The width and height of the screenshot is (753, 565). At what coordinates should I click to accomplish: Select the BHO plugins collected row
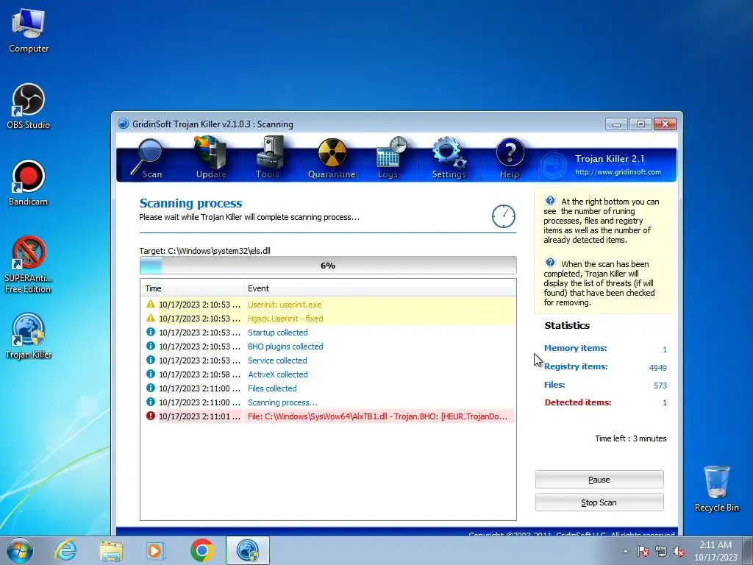click(328, 346)
